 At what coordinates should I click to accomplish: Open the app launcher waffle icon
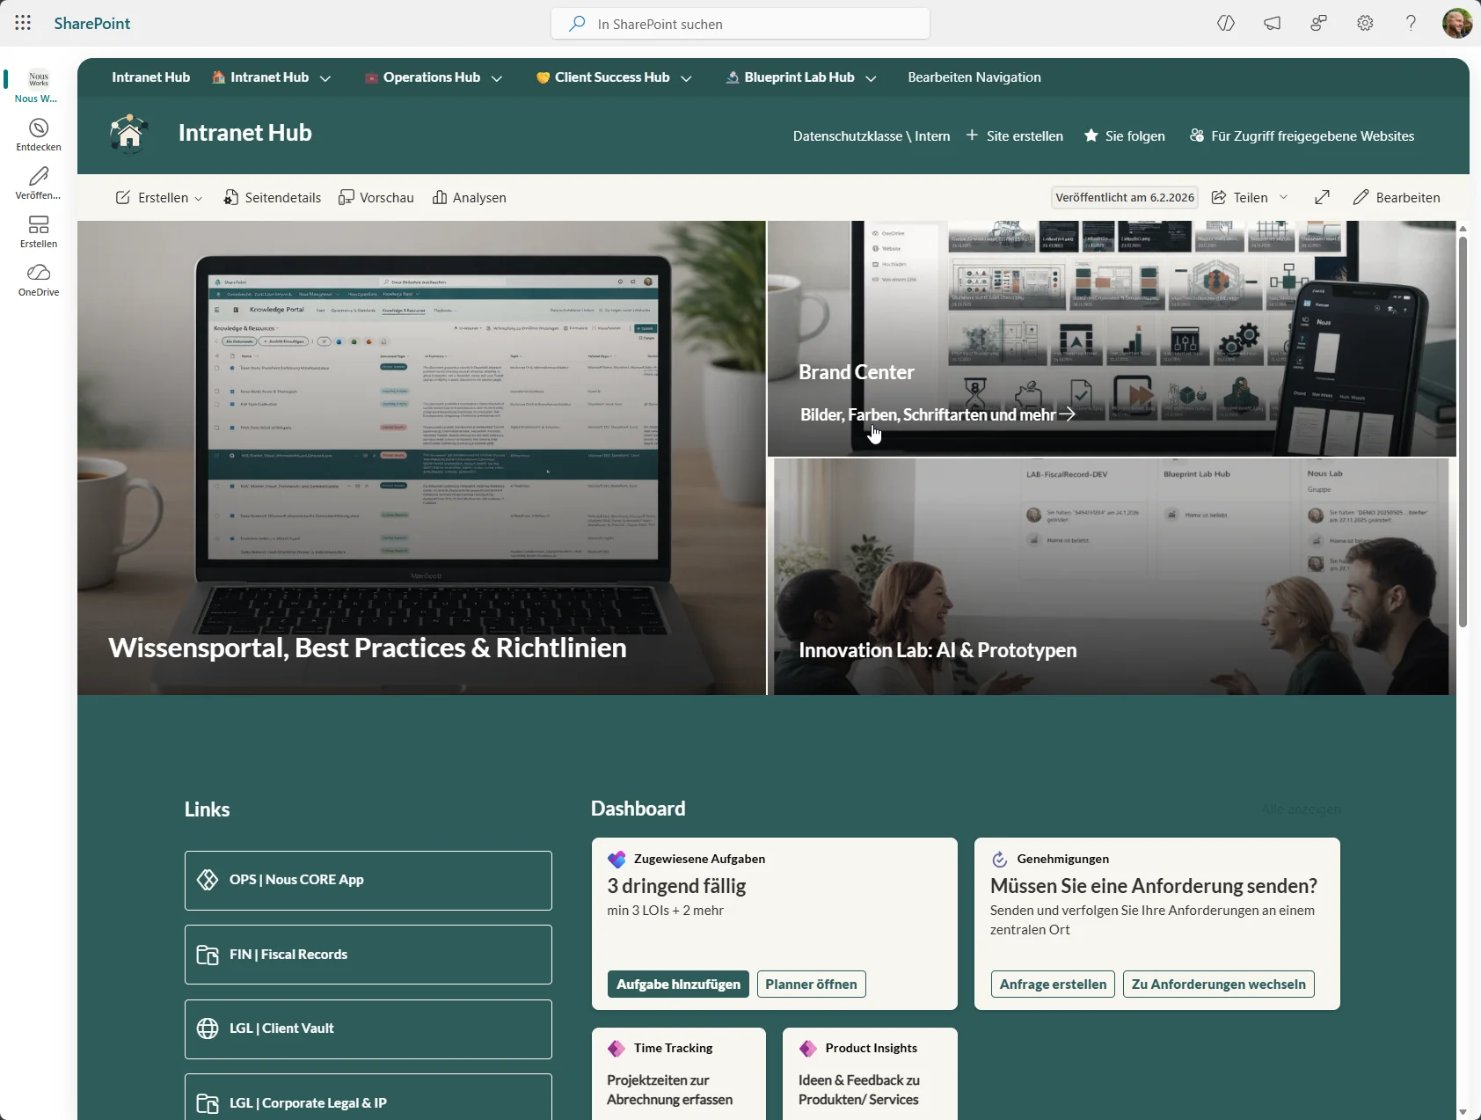click(23, 24)
